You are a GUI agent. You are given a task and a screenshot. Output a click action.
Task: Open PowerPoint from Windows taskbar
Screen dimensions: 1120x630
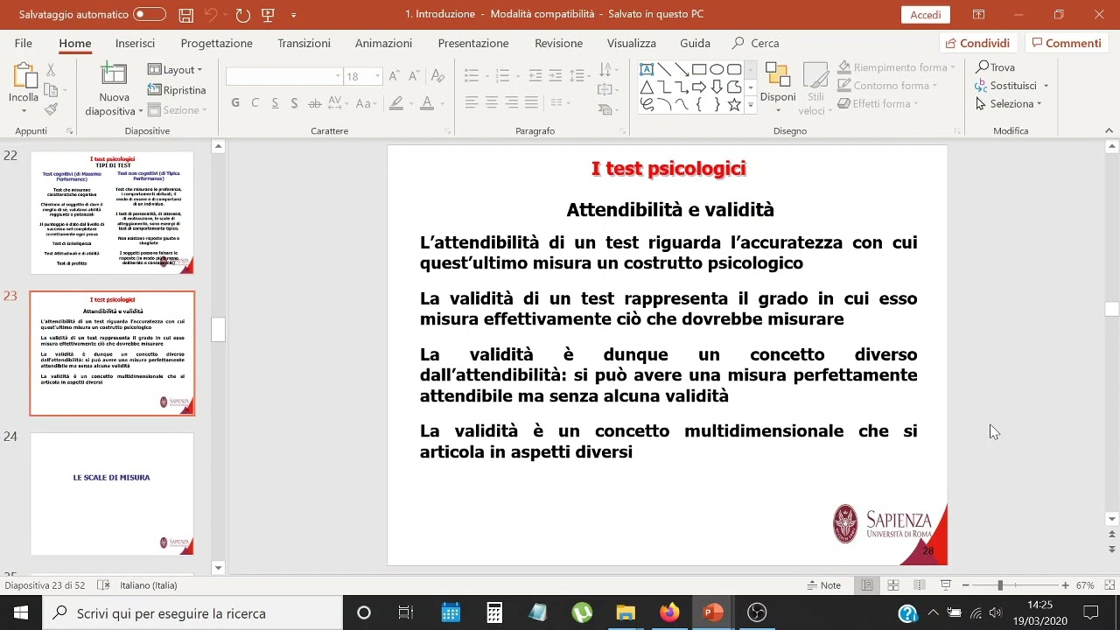point(713,612)
